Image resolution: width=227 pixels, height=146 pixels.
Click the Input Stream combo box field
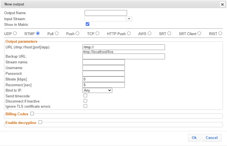105,19
